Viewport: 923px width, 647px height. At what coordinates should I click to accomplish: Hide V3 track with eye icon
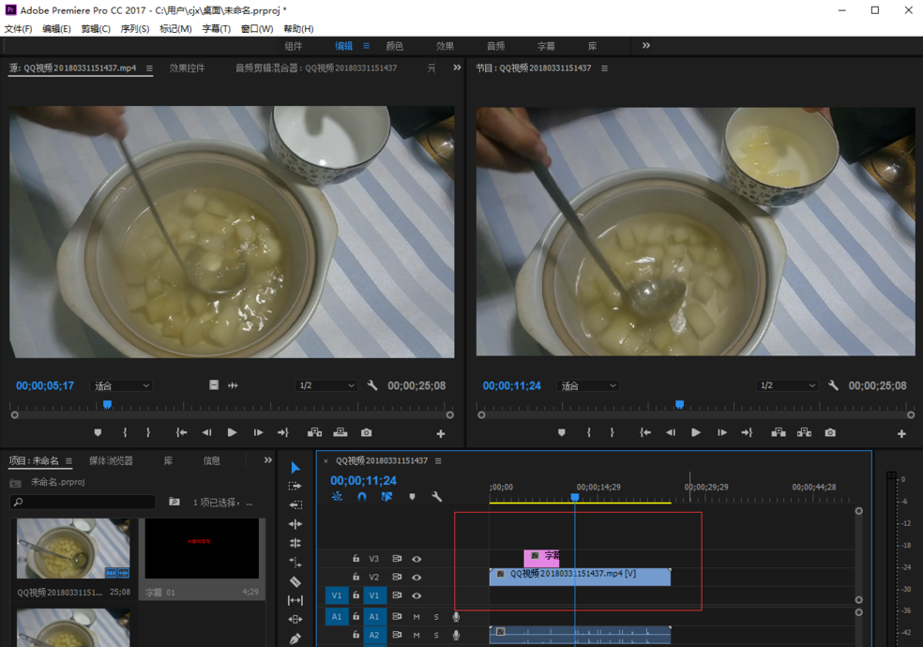point(416,559)
